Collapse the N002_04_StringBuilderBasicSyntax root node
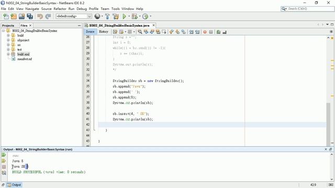This screenshot has height=188, width=335. (4, 31)
